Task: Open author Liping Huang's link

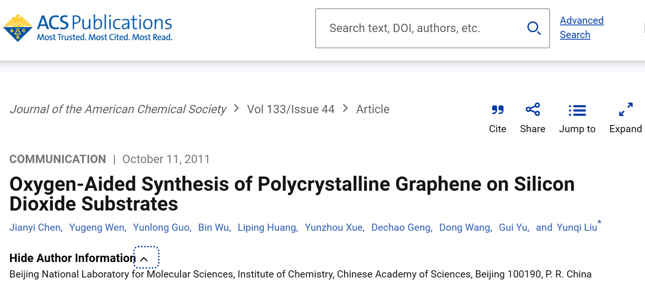Action: 267,228
